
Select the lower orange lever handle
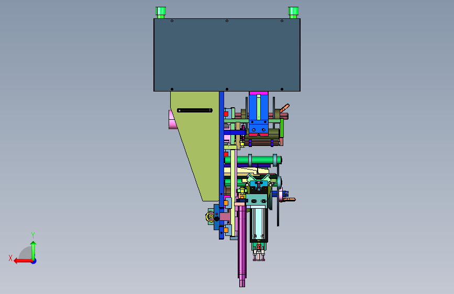pos(289,199)
